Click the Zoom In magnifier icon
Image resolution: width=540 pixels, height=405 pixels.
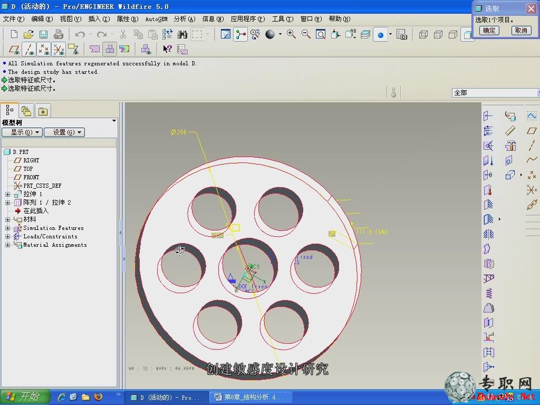pos(291,34)
